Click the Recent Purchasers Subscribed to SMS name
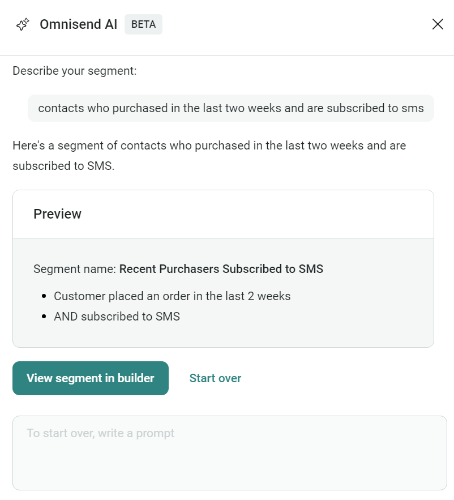 pos(221,269)
